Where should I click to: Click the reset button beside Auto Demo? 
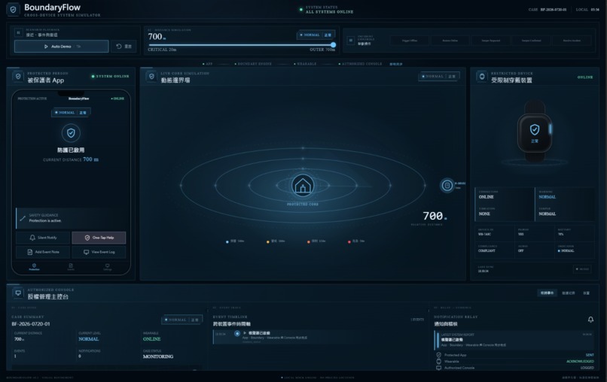coord(124,47)
